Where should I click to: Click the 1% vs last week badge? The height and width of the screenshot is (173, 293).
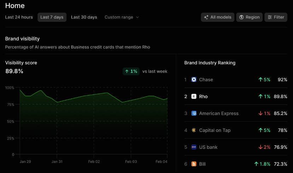[x=131, y=71]
